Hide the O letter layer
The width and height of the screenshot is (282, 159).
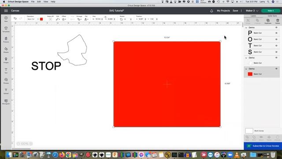[x=276, y=39]
